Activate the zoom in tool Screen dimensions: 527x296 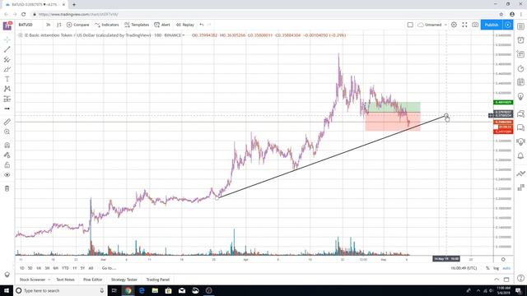[x=7, y=132]
